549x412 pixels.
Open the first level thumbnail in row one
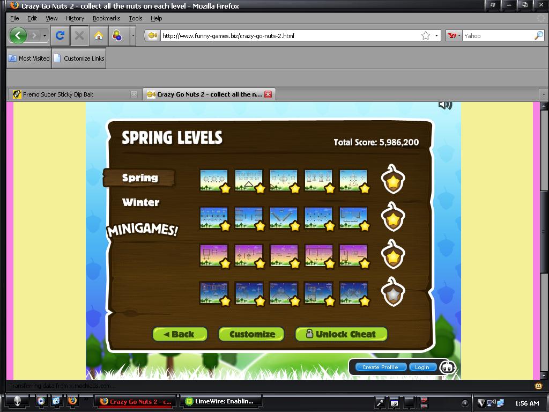click(214, 180)
